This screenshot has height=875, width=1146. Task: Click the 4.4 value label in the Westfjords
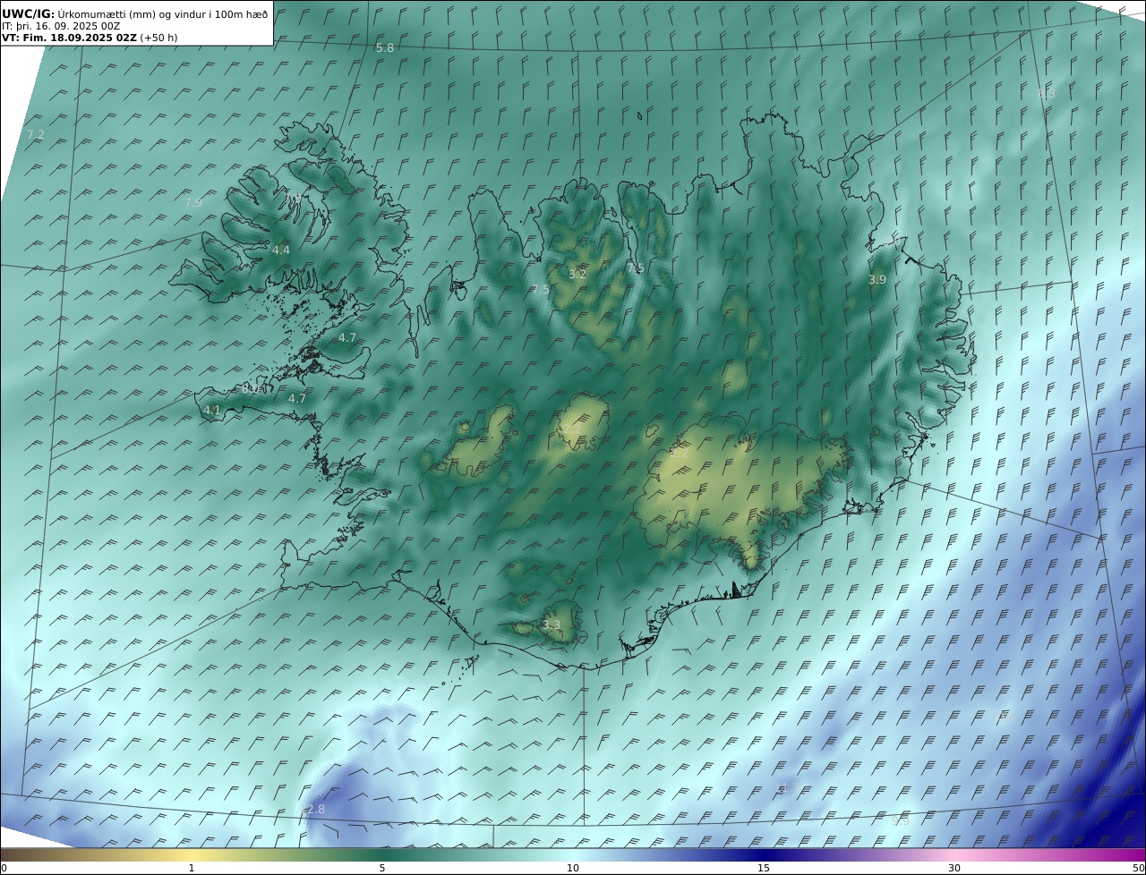click(x=281, y=251)
